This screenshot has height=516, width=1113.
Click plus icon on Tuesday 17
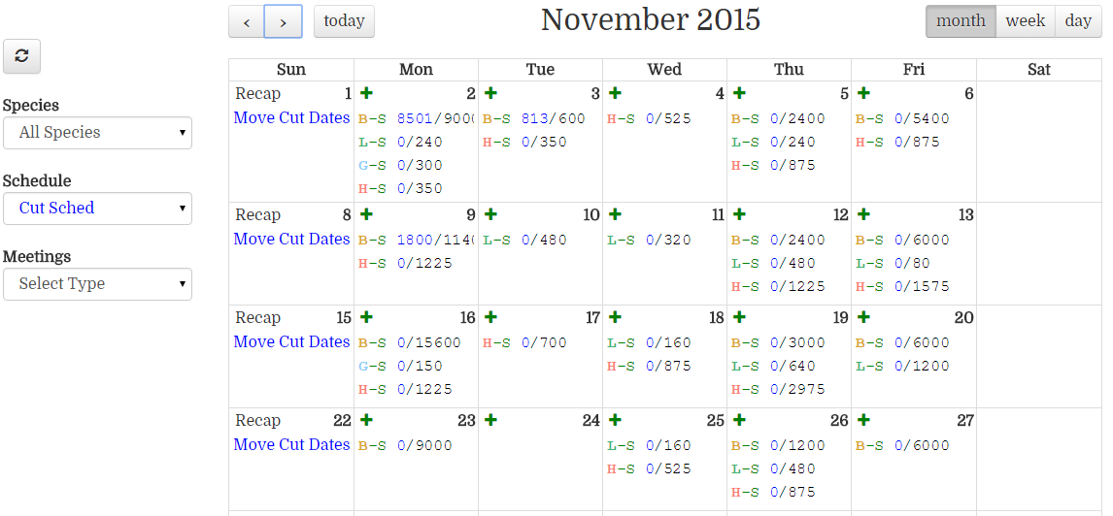(x=490, y=317)
